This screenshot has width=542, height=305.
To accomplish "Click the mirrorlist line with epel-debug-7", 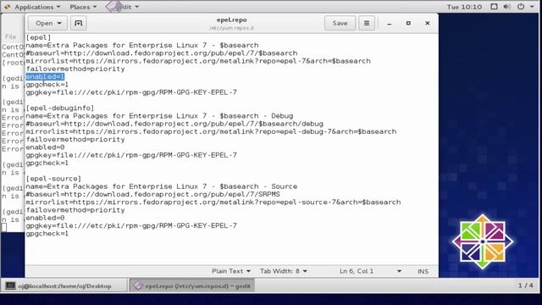I will pos(211,131).
